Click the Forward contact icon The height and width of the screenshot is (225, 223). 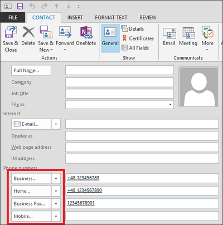(65, 32)
